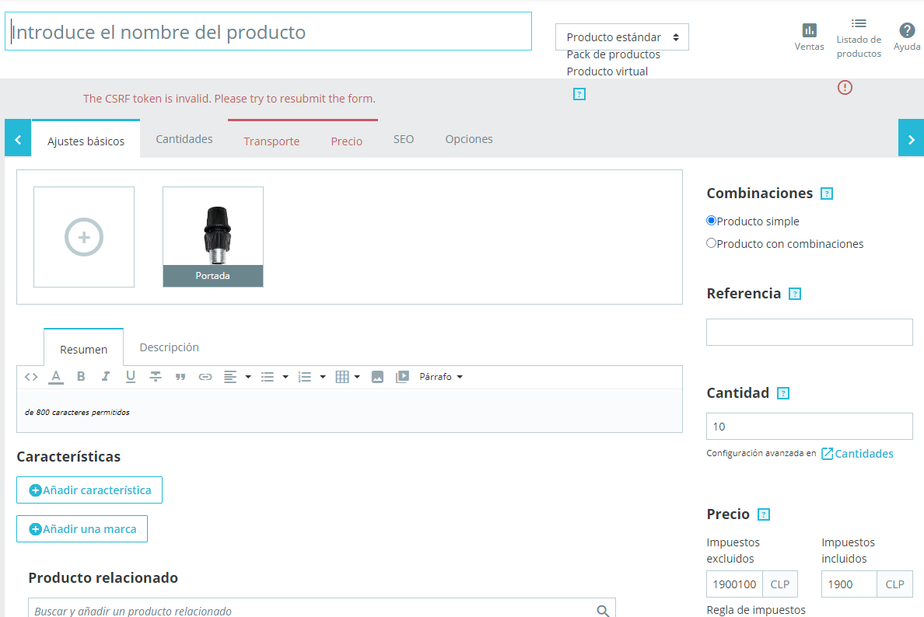Click inside the Resumen text area
Screen dimensions: 924x617
(x=349, y=410)
